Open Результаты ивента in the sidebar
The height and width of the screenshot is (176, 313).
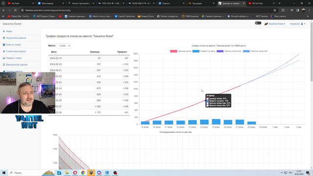(14, 38)
